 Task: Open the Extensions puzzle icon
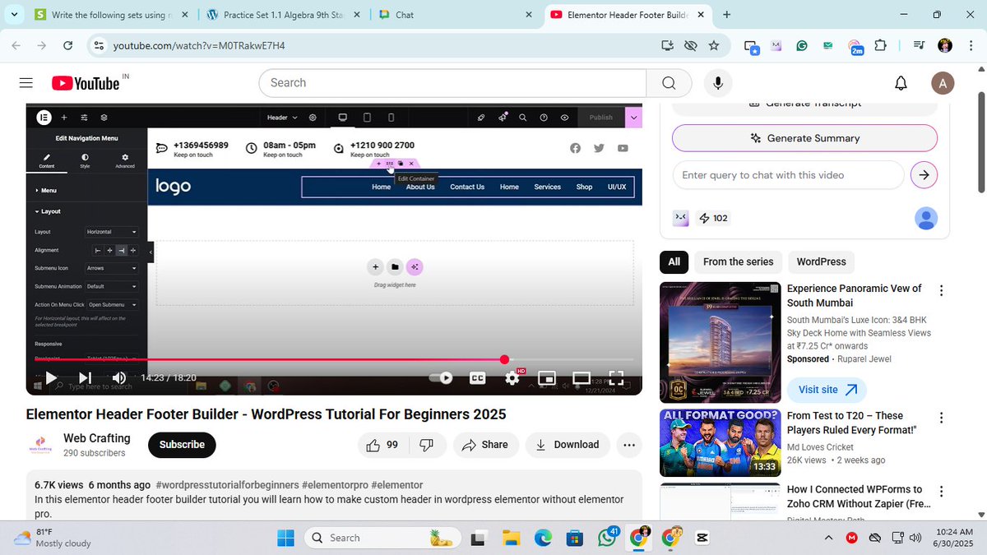880,46
